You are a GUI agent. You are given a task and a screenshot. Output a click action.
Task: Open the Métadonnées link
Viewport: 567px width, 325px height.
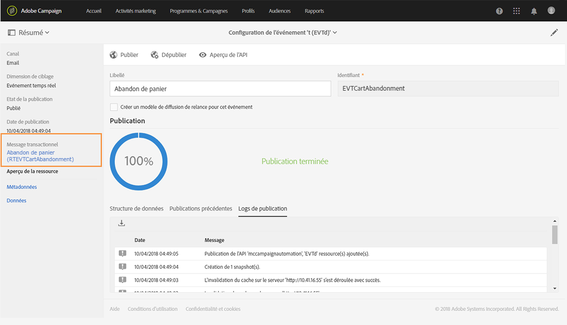22,187
